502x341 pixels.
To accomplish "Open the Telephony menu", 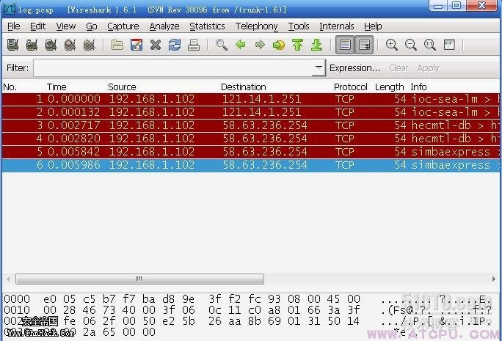I will [256, 26].
